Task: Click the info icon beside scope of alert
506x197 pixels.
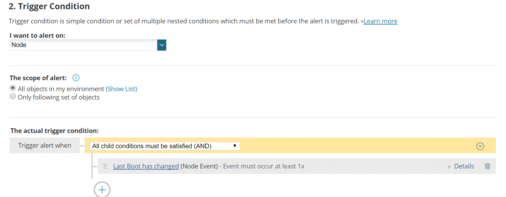Action: pyautogui.click(x=76, y=78)
